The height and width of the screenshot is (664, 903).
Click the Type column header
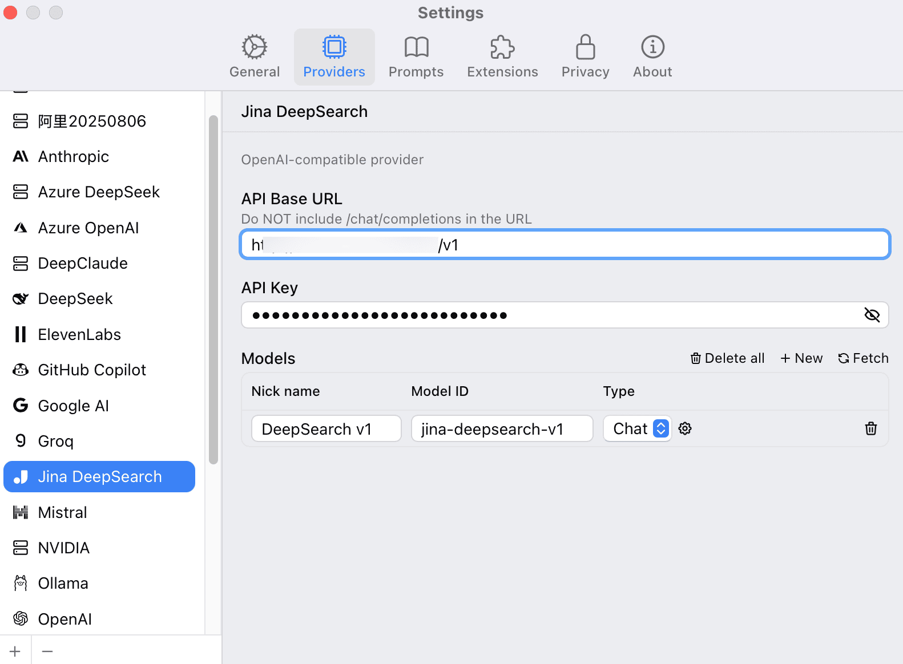pos(619,391)
